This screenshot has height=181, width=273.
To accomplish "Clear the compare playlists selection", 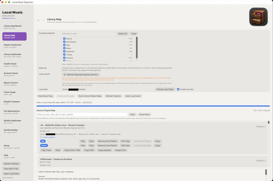I will pyautogui.click(x=134, y=34).
